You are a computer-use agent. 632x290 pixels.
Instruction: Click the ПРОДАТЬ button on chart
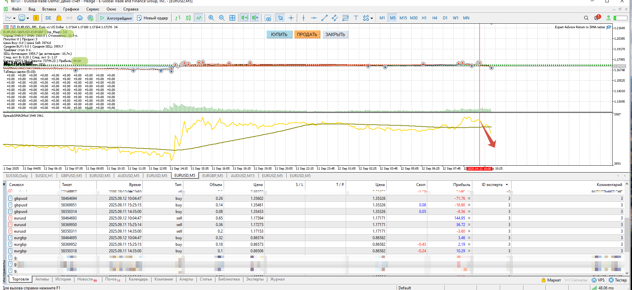307,34
